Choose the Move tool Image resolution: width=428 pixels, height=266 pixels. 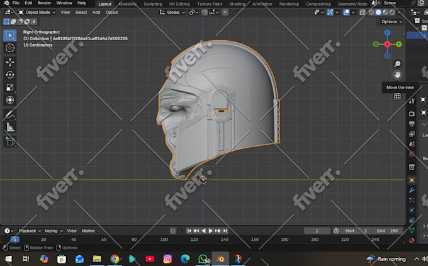click(10, 62)
